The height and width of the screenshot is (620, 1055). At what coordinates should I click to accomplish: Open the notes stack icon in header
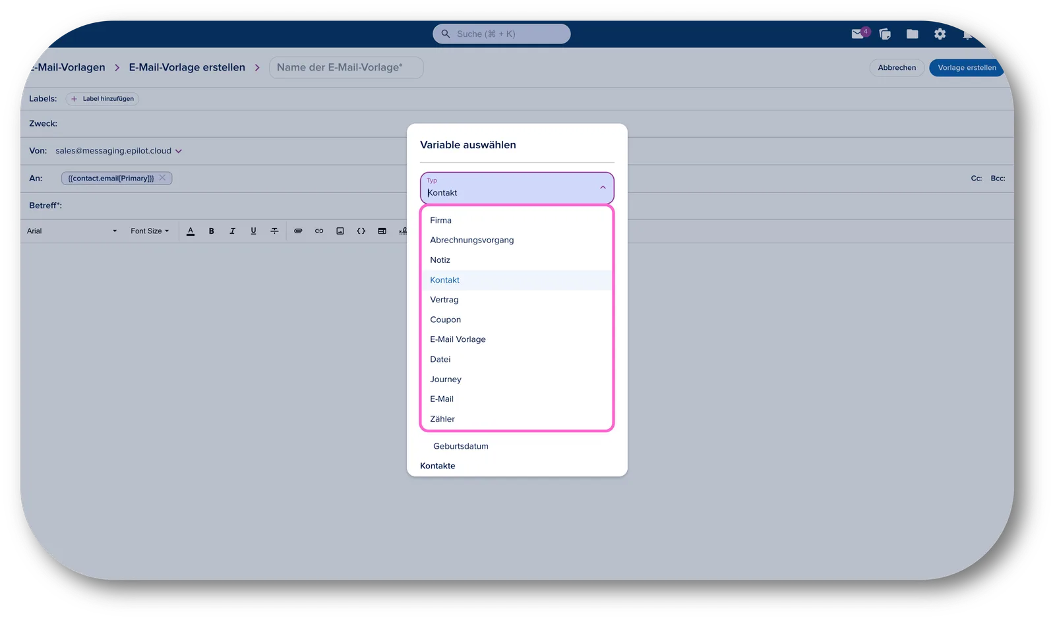[885, 34]
